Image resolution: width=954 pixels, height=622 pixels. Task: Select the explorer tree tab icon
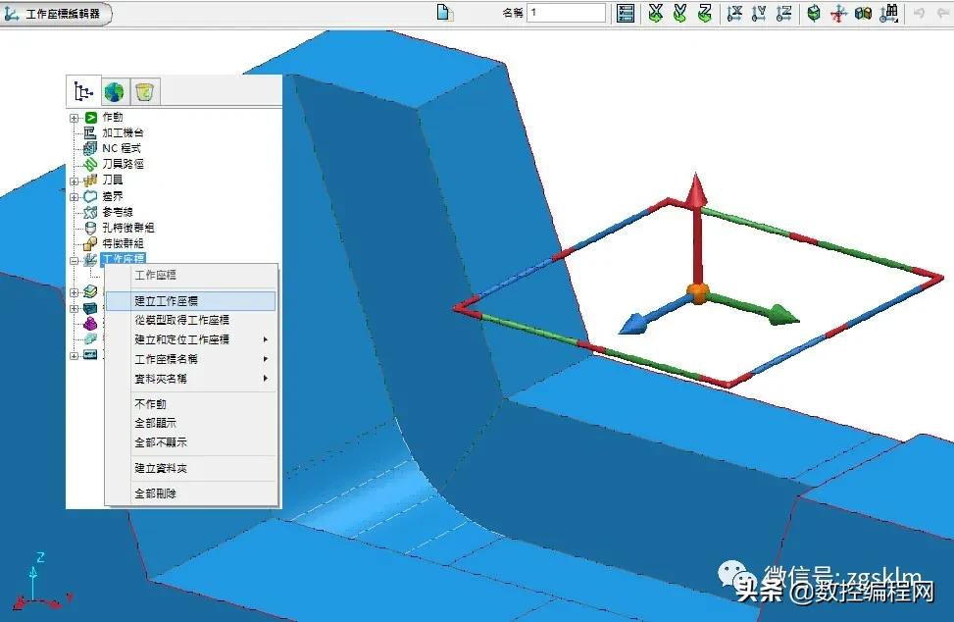[x=83, y=92]
